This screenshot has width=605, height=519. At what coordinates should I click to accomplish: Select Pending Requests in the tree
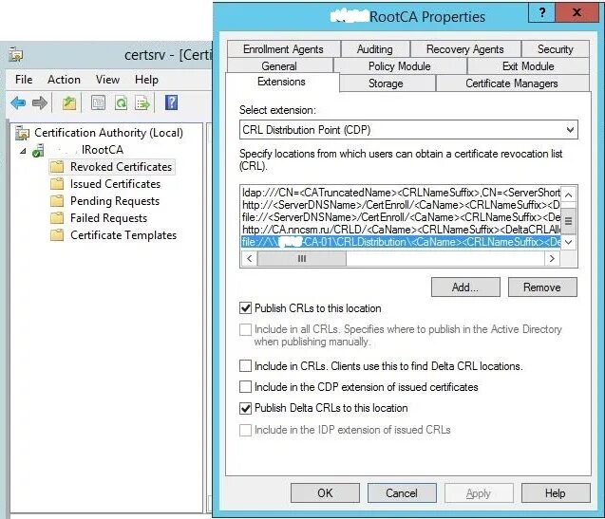click(x=115, y=201)
